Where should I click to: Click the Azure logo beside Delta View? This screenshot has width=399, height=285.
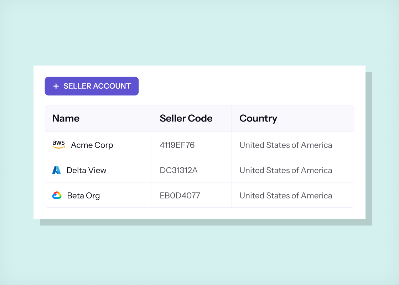click(57, 170)
